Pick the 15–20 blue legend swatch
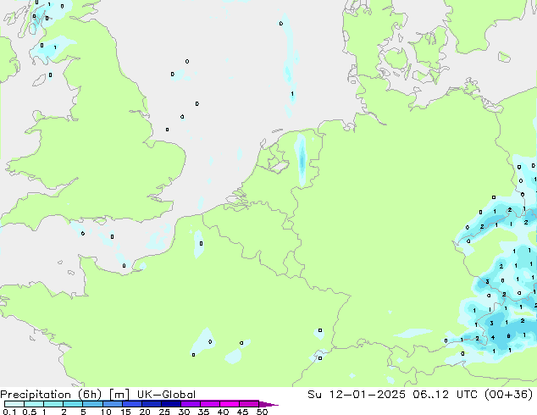Viewport: 537px width, 415px height. tap(132, 404)
